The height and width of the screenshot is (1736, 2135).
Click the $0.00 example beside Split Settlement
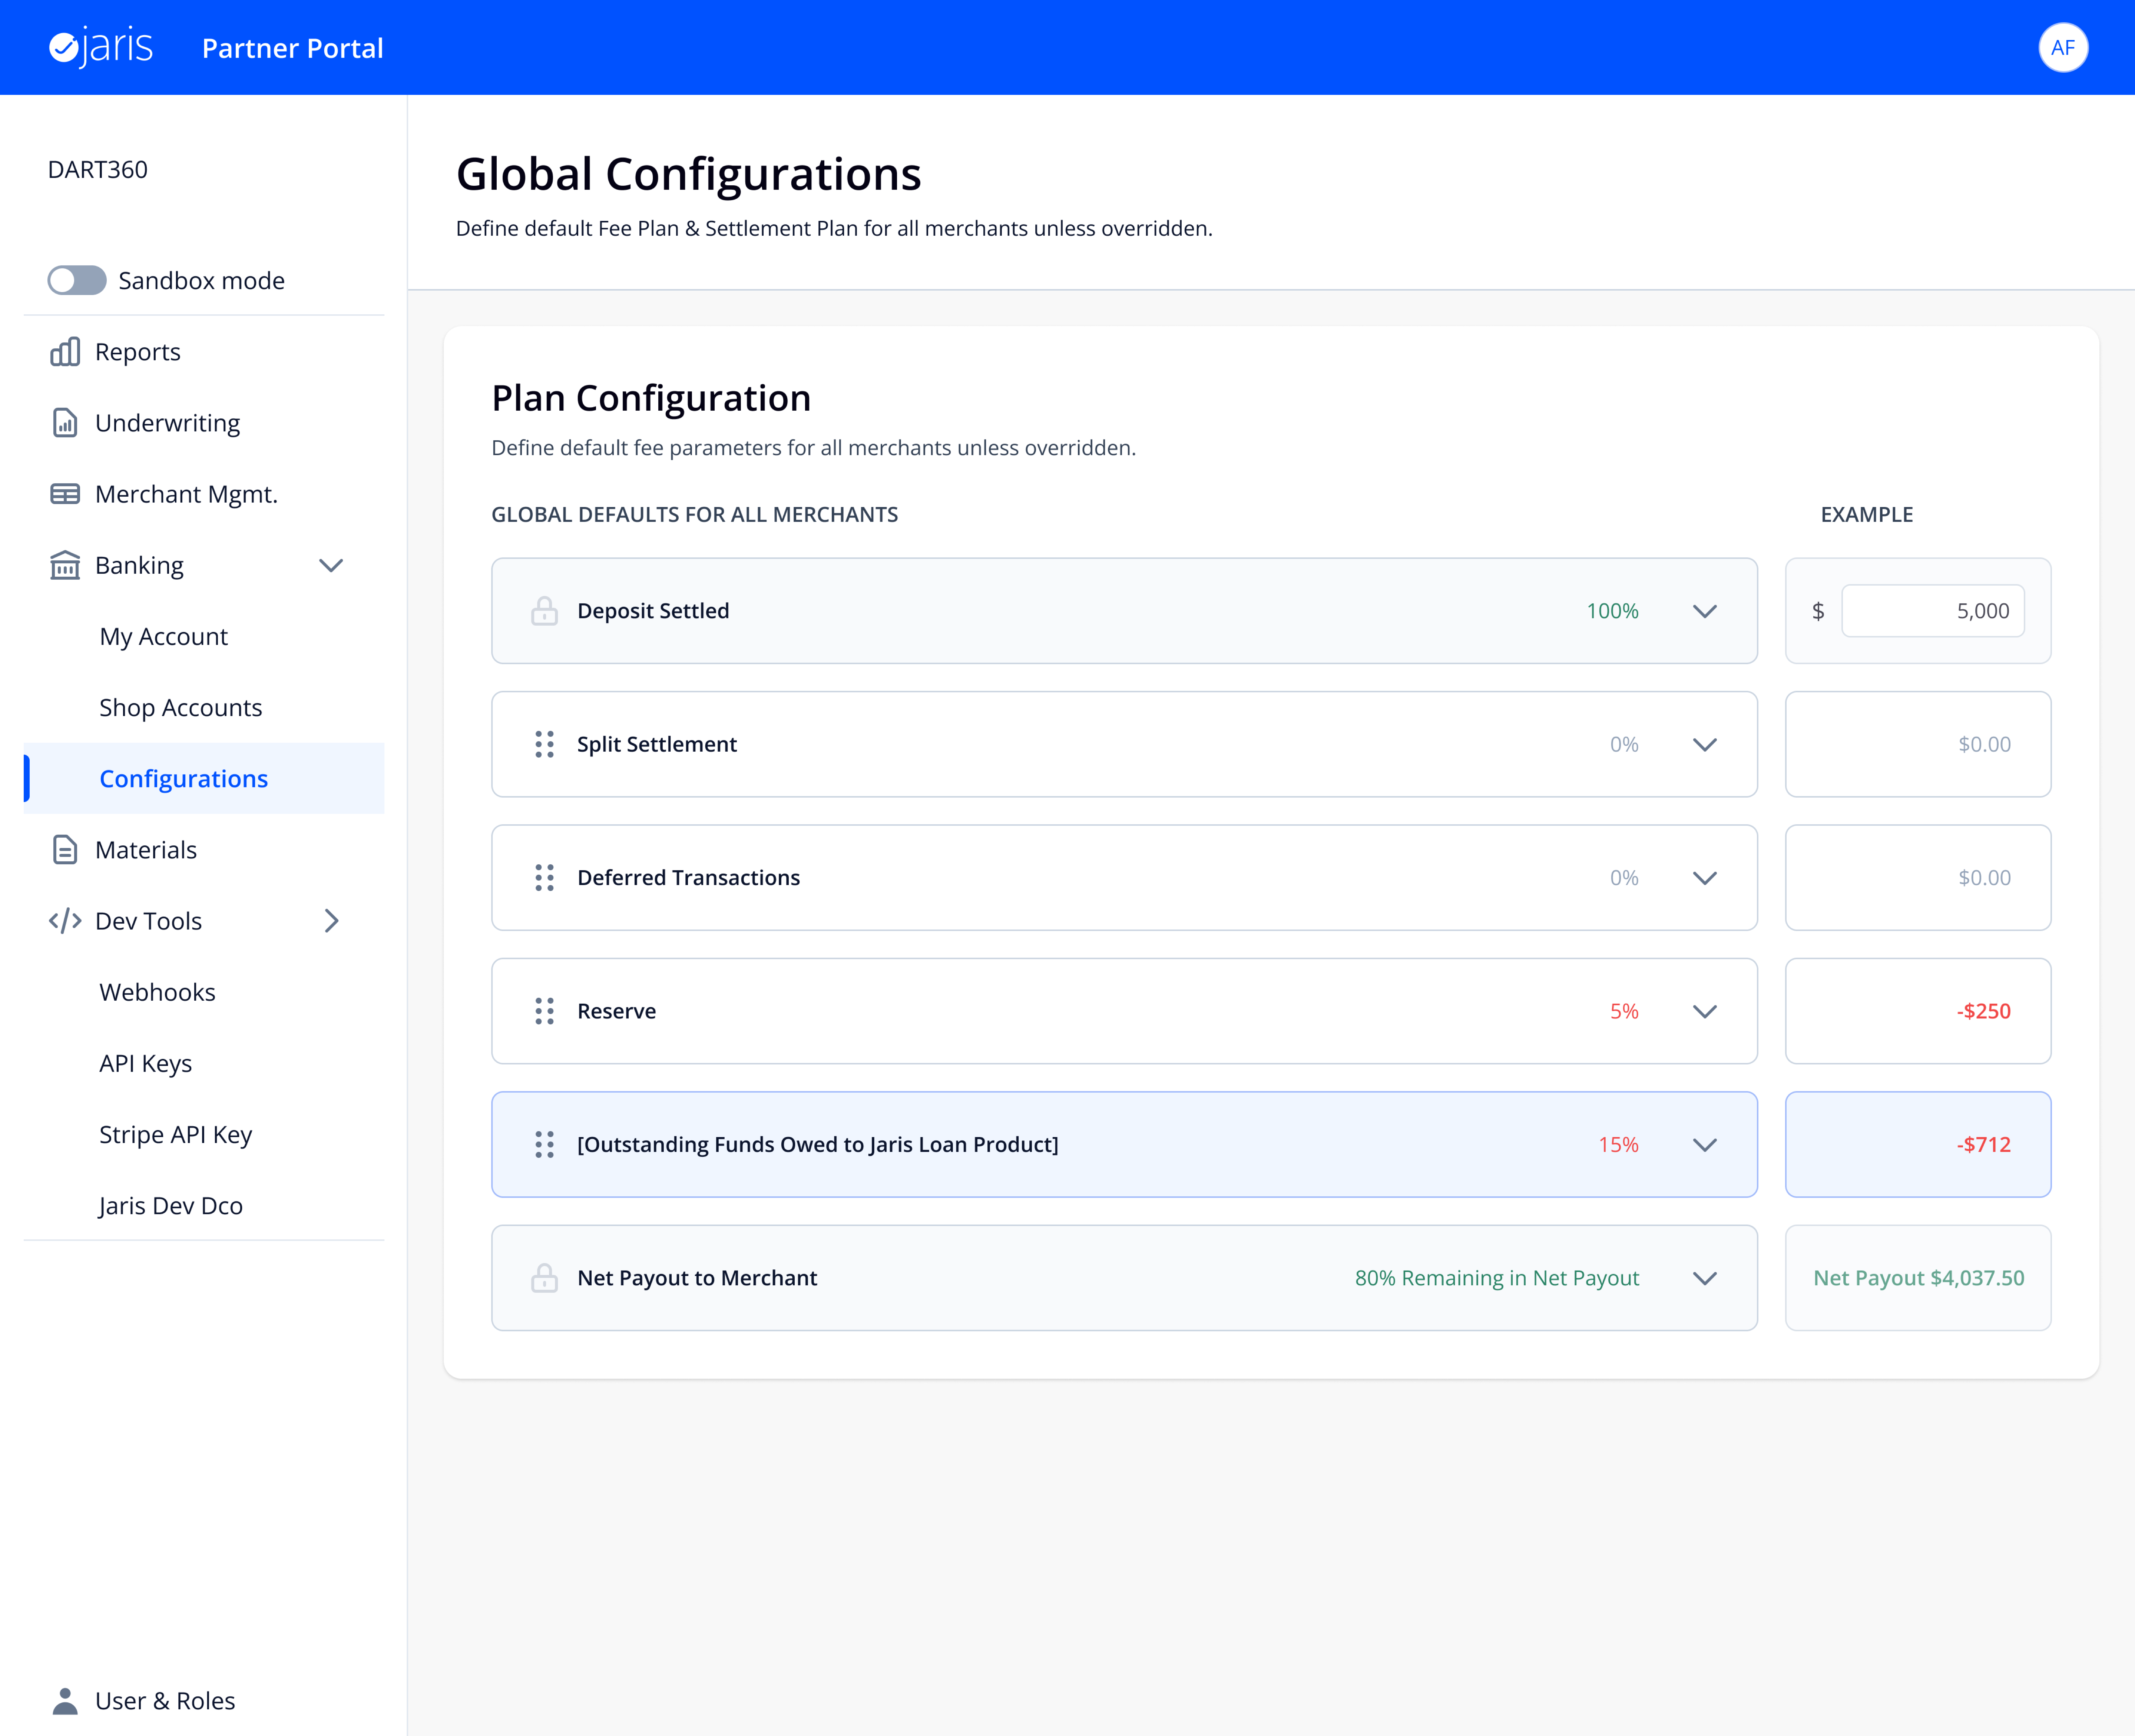pos(1984,744)
